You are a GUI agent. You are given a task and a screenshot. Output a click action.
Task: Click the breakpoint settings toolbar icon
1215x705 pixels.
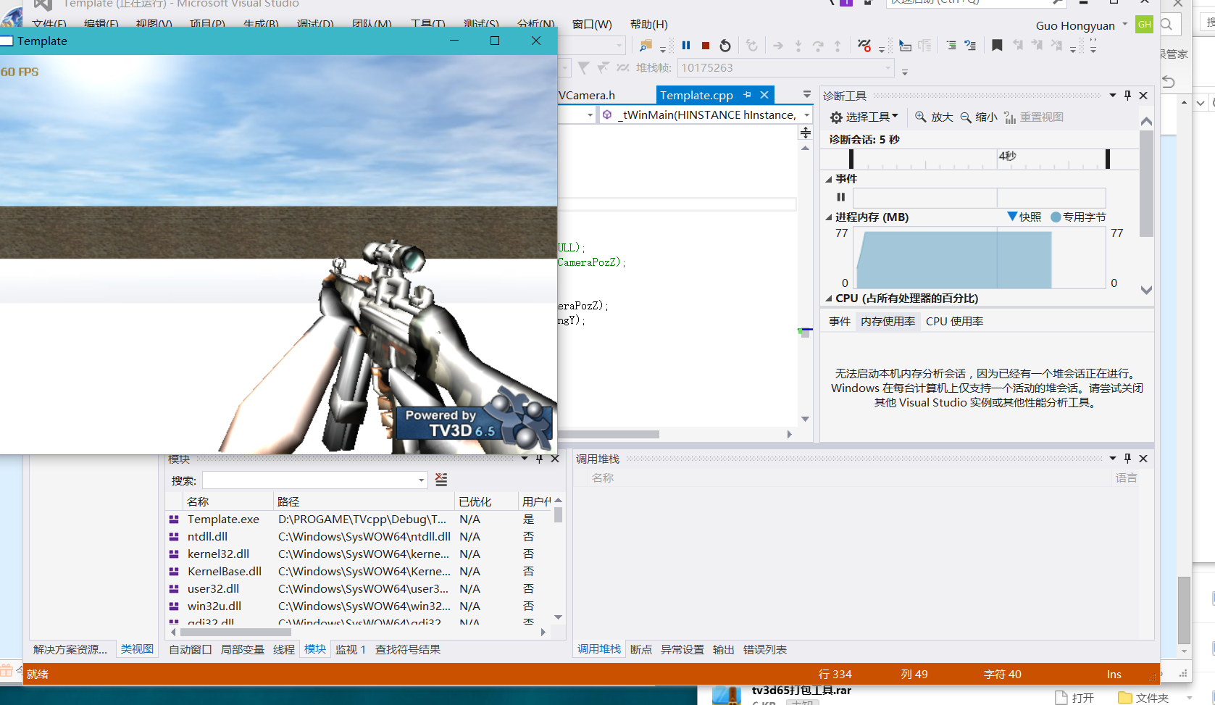coord(864,46)
